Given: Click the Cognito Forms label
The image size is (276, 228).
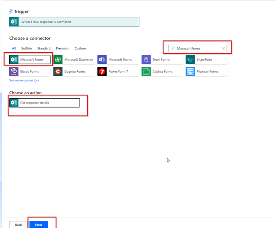Looking at the screenshot, I should coord(75,72).
